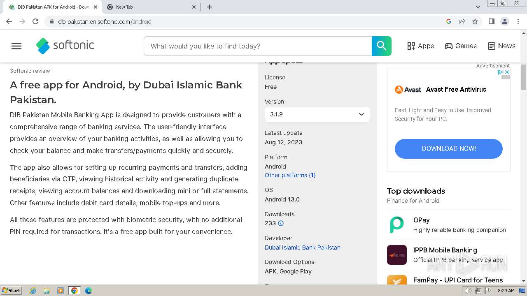Viewport: 527px width, 296px height.
Task: Share this page icon
Action: (x=462, y=21)
